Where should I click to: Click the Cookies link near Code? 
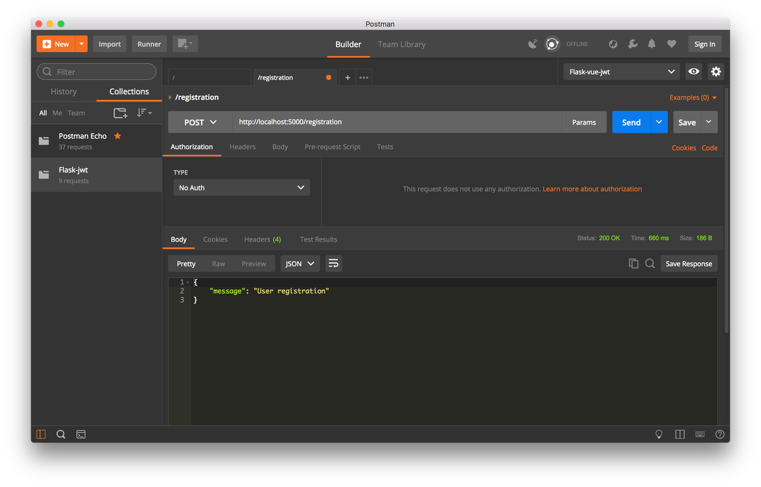pyautogui.click(x=684, y=148)
